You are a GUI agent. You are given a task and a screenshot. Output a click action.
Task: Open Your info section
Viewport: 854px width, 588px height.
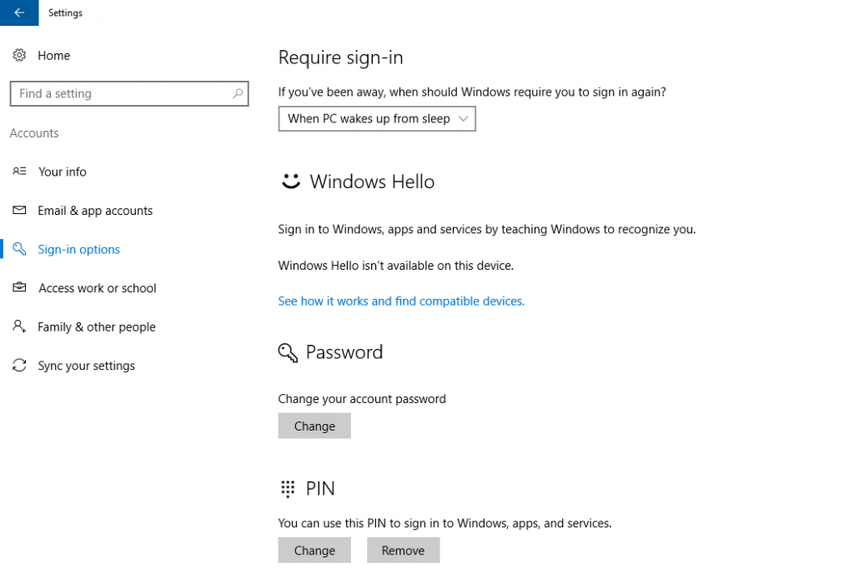(62, 172)
